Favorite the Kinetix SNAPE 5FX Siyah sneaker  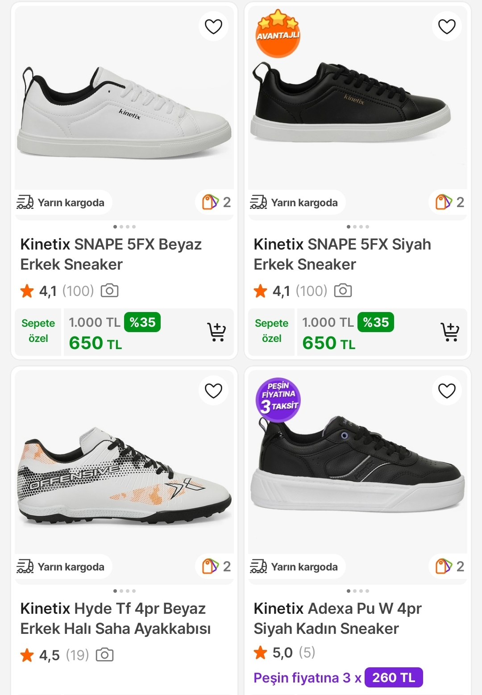pyautogui.click(x=447, y=27)
